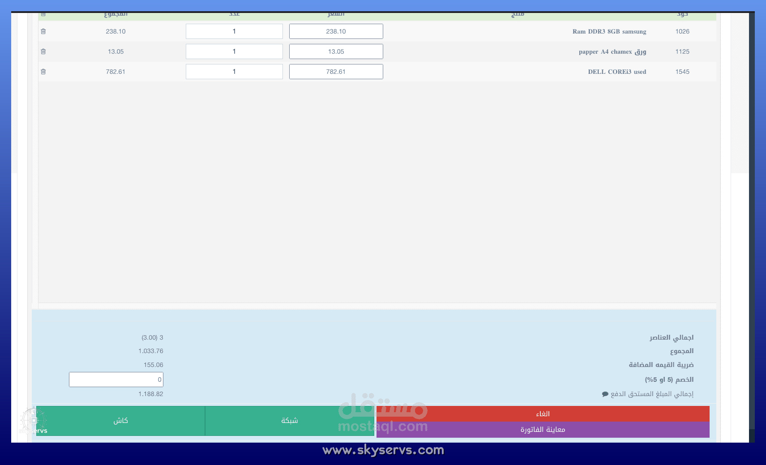The width and height of the screenshot is (766, 465).
Task: Set quantity input of DELL COREi3 row
Action: (234, 72)
